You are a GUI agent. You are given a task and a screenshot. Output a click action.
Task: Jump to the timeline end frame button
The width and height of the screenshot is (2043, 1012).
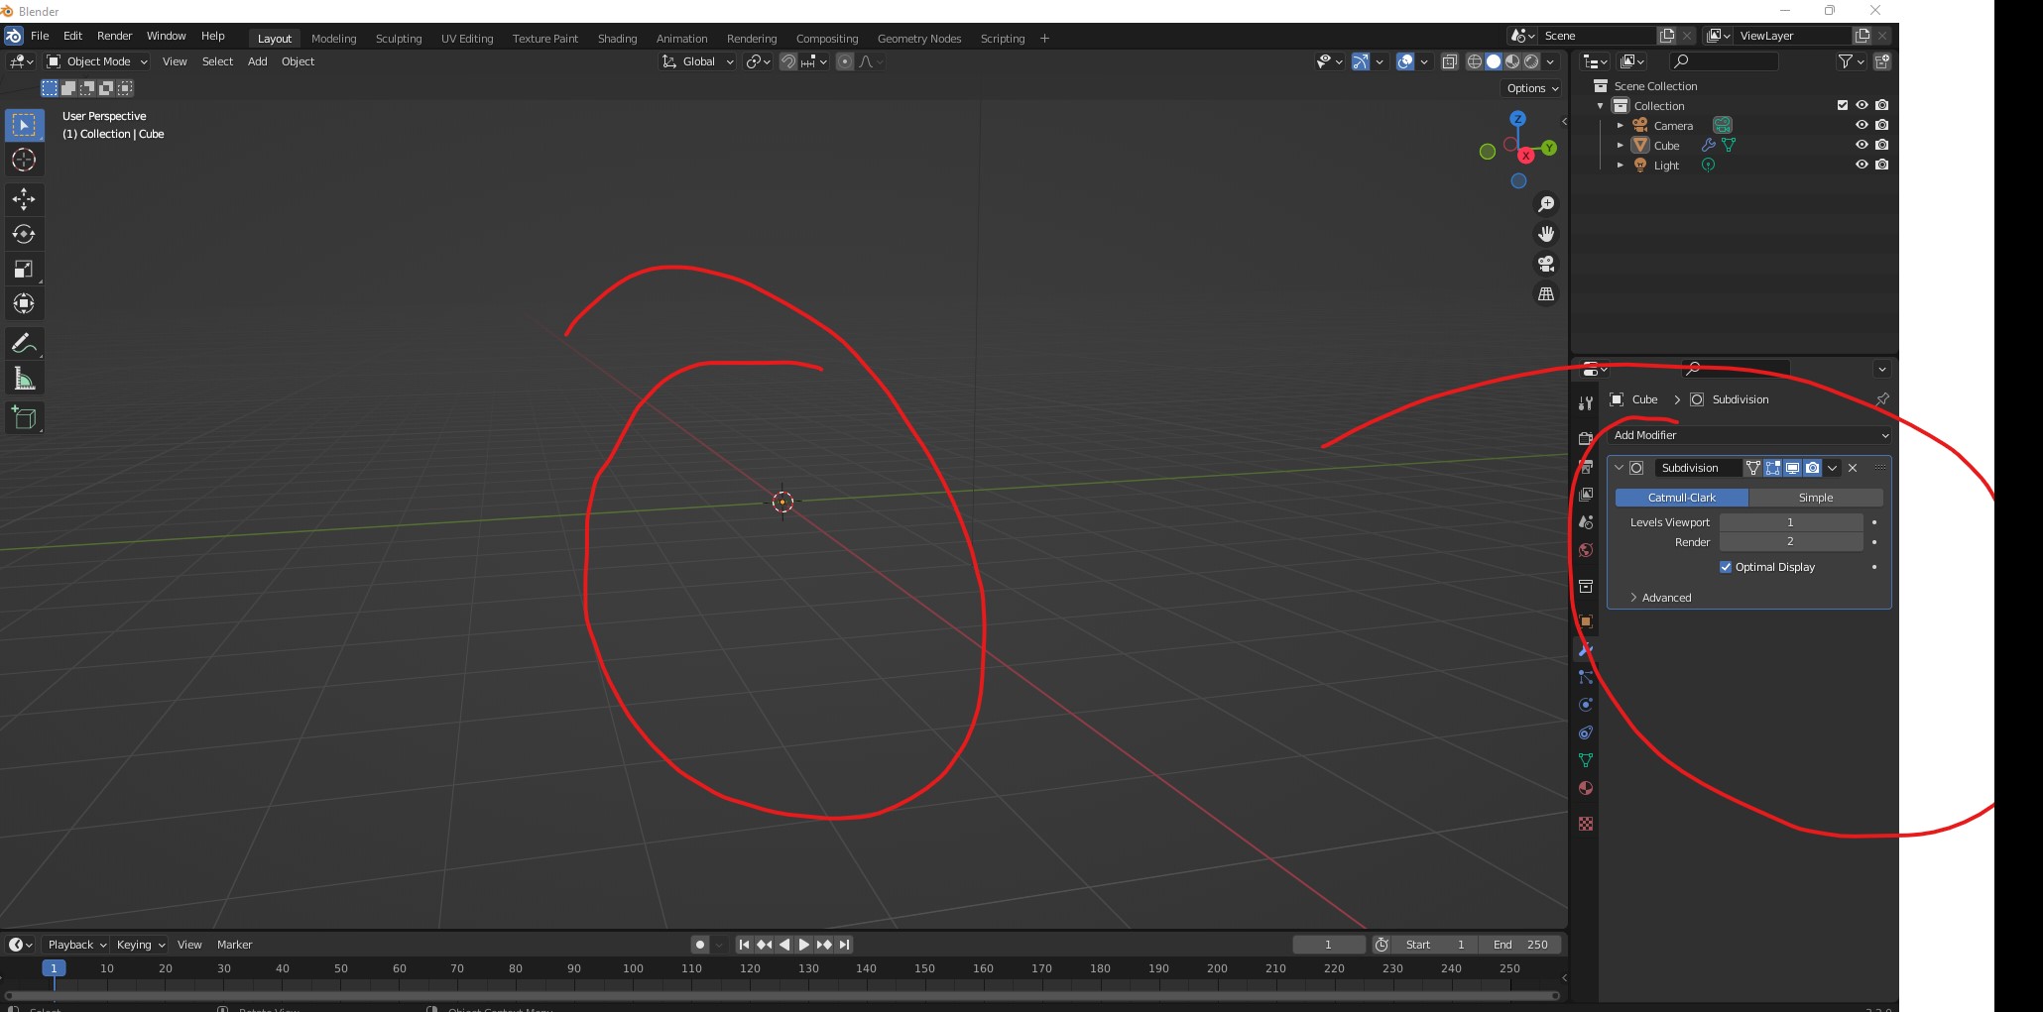pos(844,945)
